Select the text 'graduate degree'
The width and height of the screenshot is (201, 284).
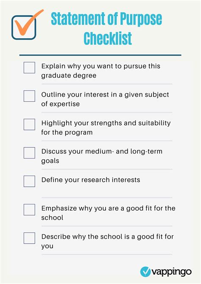tap(69, 75)
